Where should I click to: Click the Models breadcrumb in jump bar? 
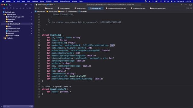click(61, 11)
